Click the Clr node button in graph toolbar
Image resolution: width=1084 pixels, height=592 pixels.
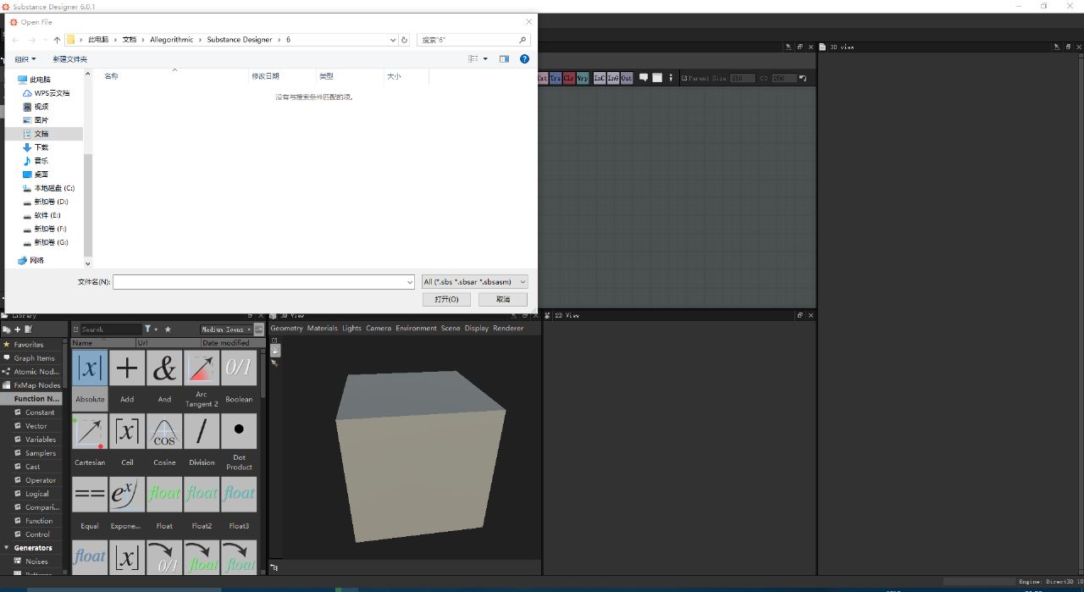[569, 78]
